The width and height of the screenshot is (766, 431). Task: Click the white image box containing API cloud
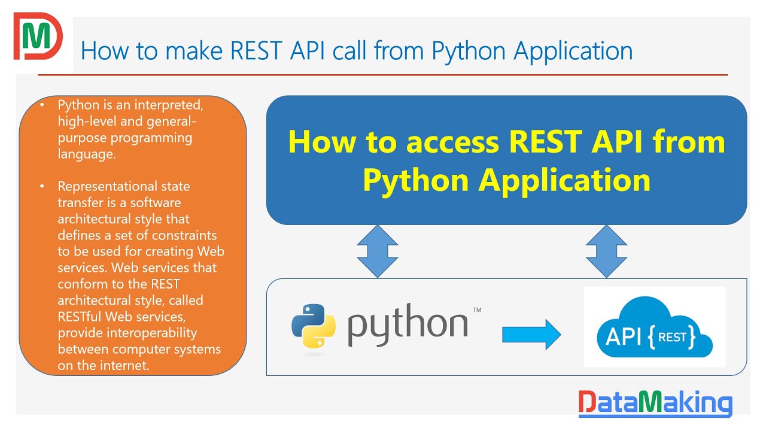pos(655,327)
